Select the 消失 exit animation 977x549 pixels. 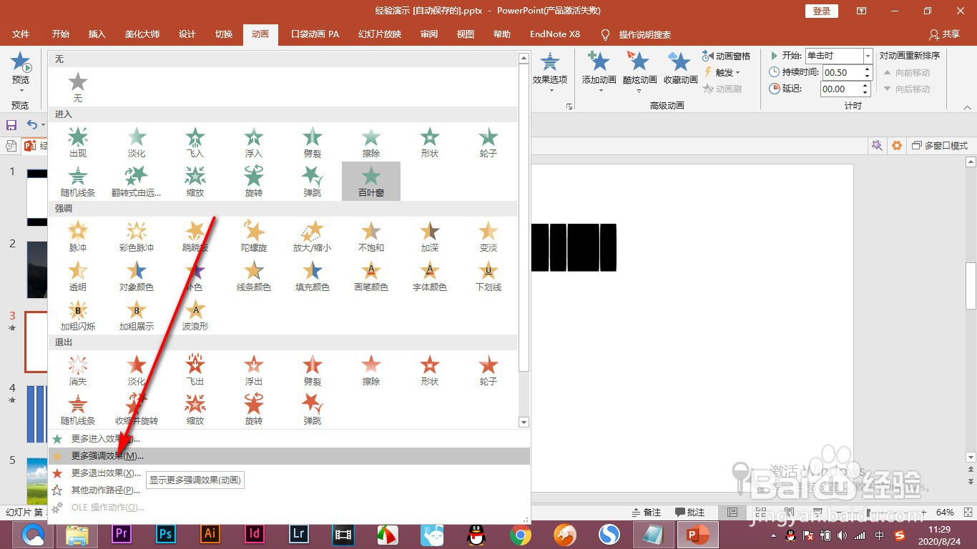click(78, 370)
